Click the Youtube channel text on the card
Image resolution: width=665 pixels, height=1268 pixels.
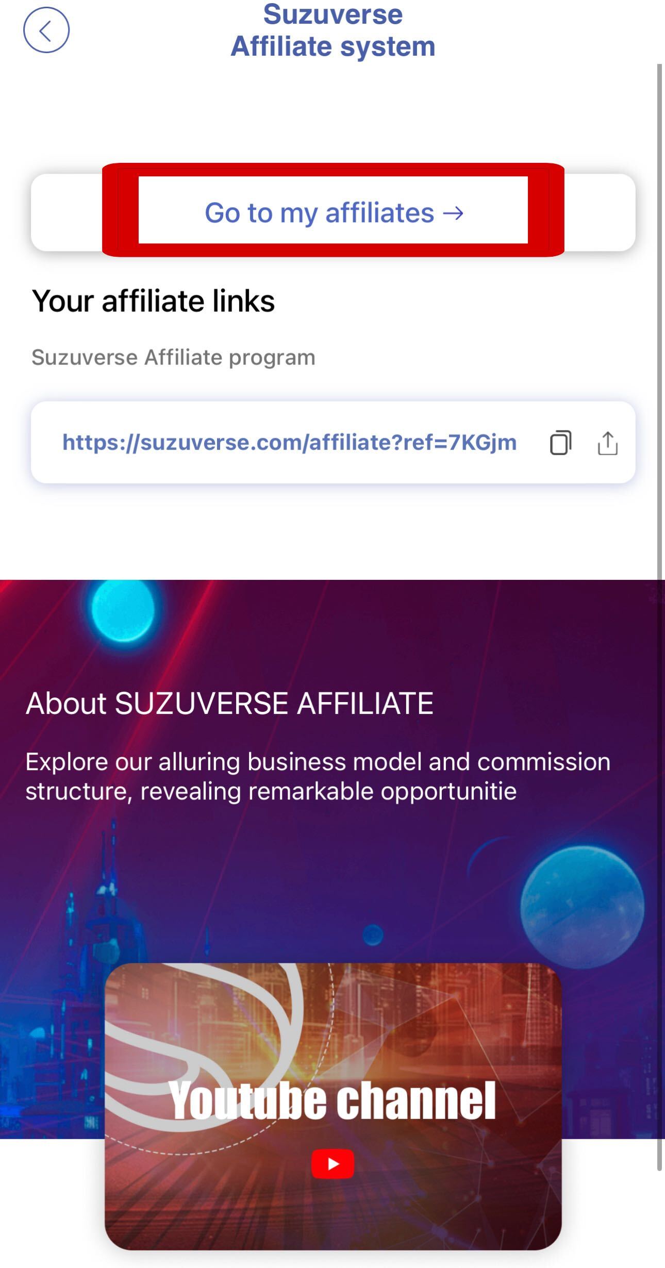click(x=332, y=1101)
